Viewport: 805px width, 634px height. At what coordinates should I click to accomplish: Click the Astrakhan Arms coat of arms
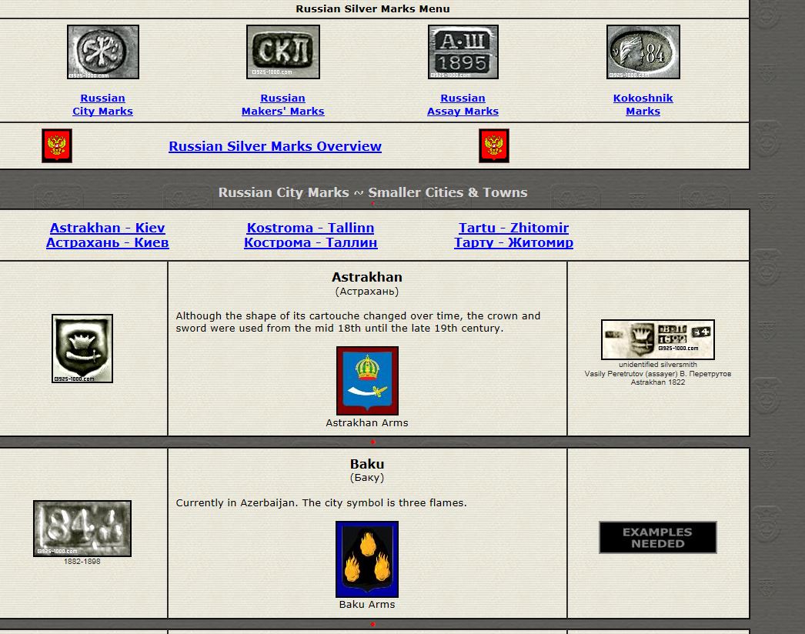[367, 381]
